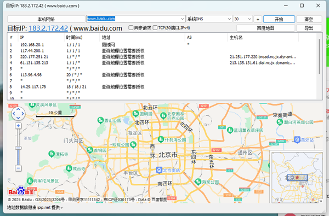Click the 将军坨风景区 marker

(x=30, y=180)
